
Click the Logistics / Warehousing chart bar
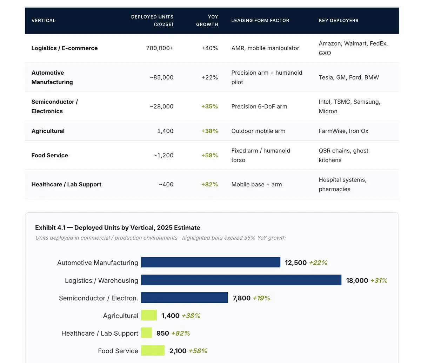[x=241, y=280]
